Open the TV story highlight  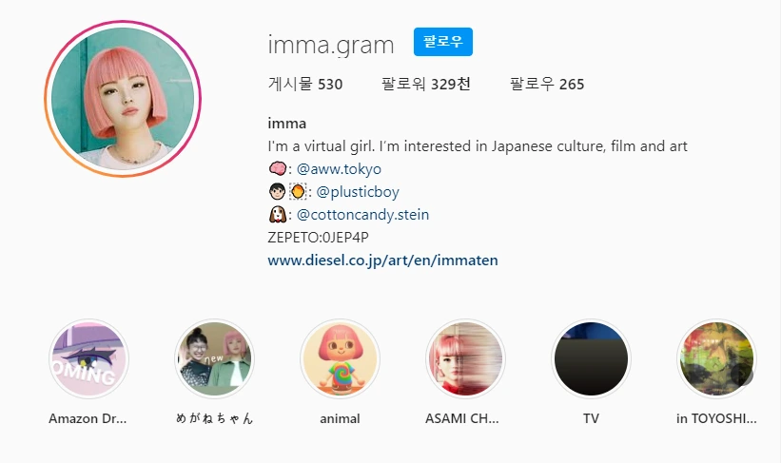tap(592, 359)
